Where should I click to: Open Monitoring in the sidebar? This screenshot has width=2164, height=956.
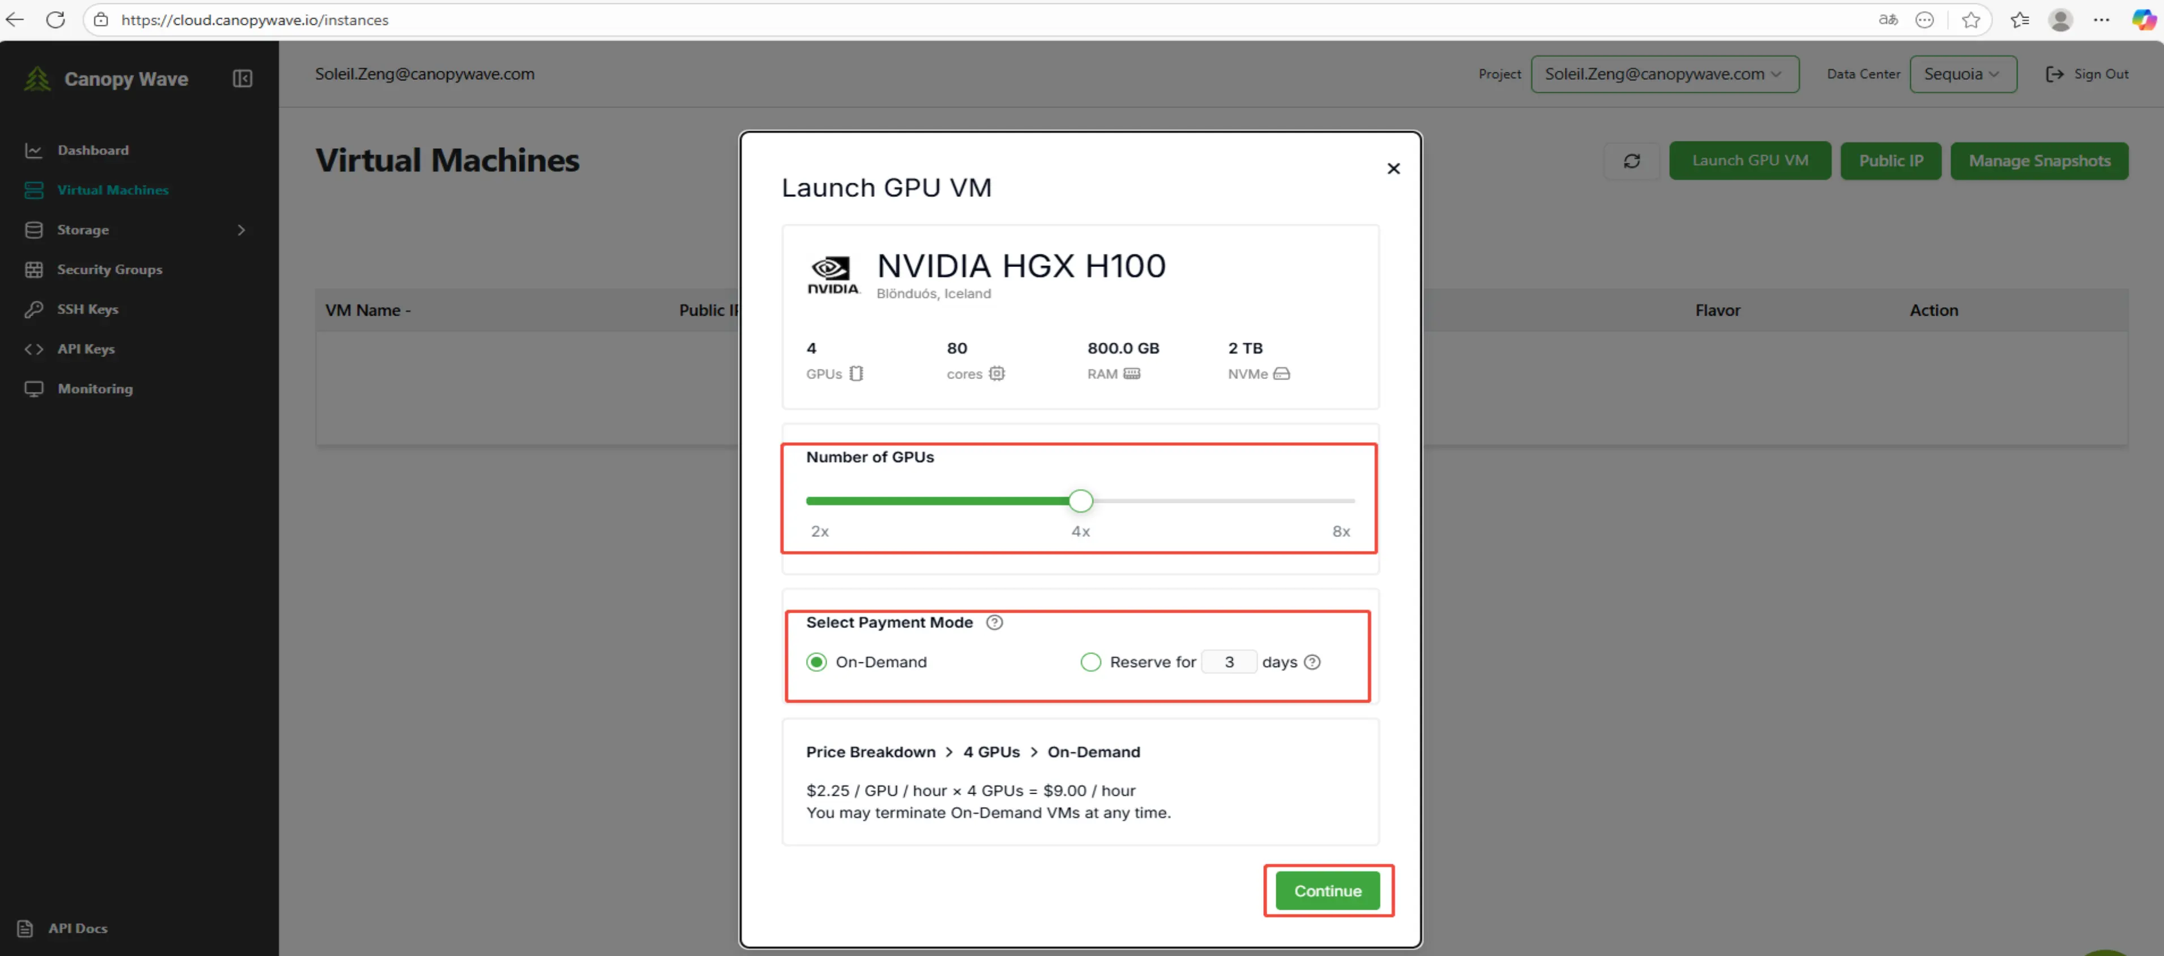95,389
